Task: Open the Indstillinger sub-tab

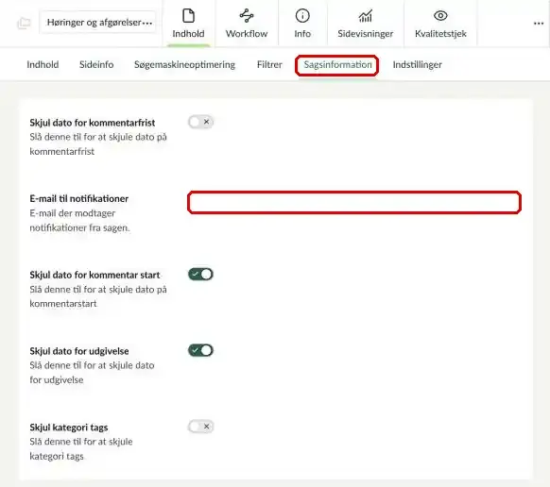Action: tap(418, 65)
